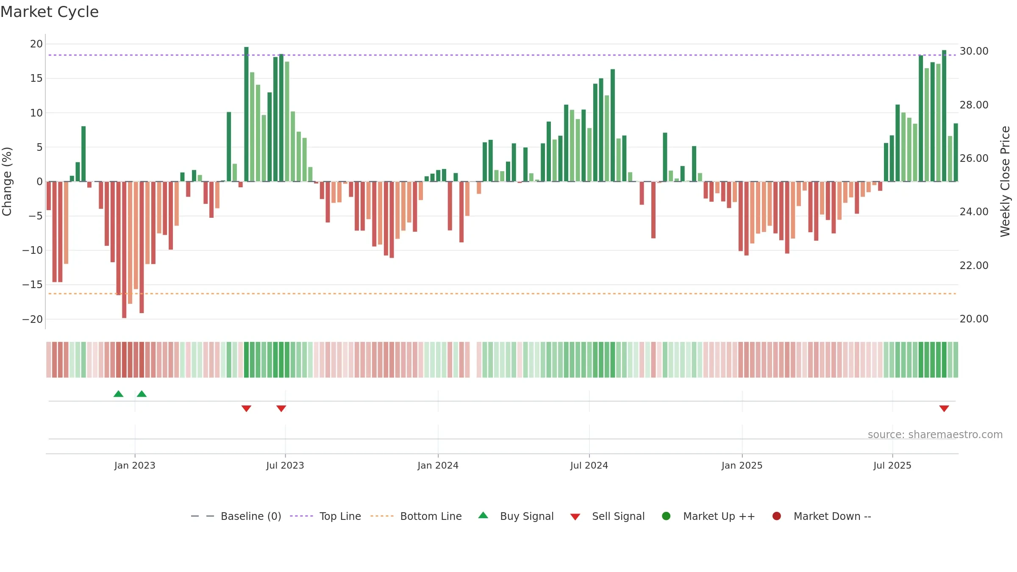The height and width of the screenshot is (572, 1017).
Task: Toggle the Baseline (0) legend entry
Action: point(236,516)
